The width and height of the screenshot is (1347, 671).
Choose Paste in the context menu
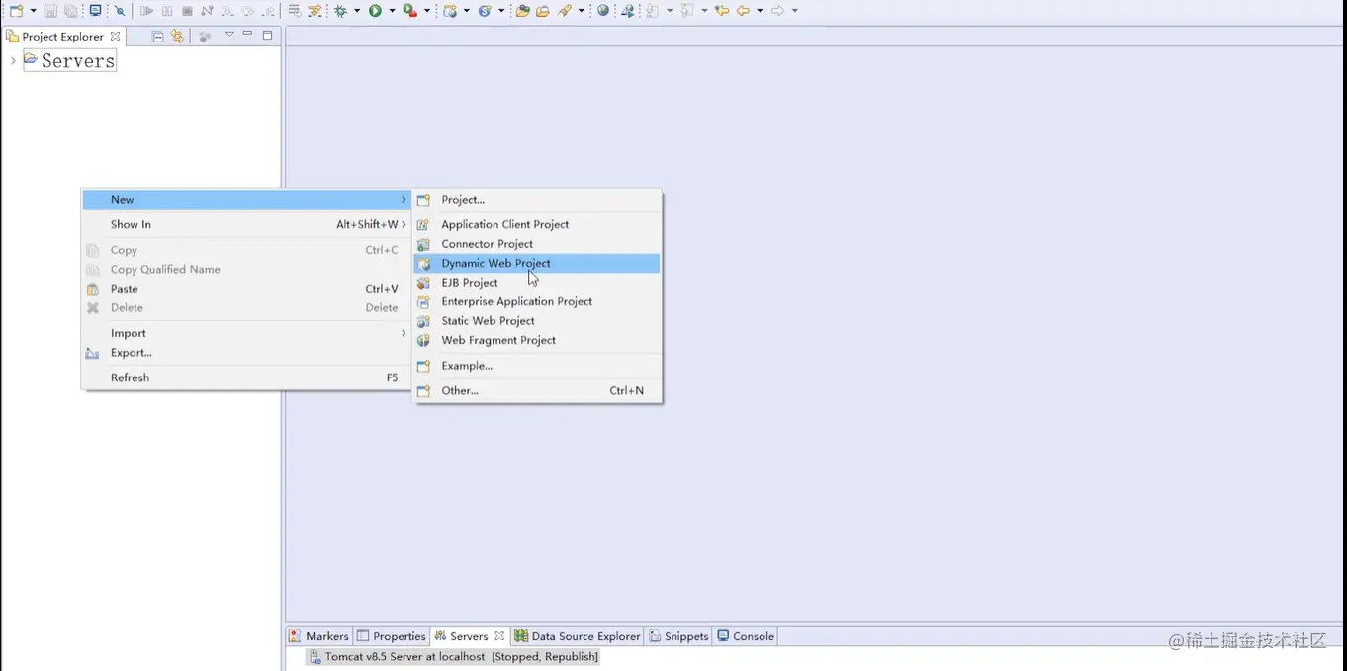246,289
